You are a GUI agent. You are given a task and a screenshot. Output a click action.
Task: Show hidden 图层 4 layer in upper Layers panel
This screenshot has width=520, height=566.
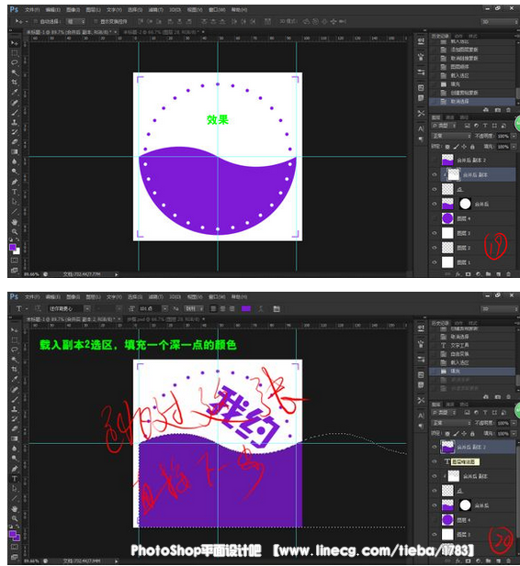435,218
